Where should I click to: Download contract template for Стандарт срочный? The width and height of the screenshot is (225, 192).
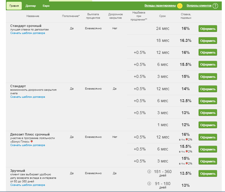pos(28,33)
